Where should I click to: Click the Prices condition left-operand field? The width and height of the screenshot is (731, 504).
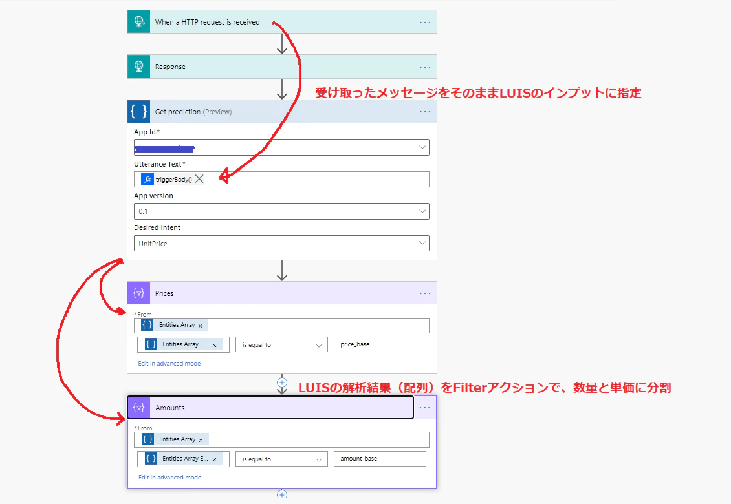click(x=183, y=344)
